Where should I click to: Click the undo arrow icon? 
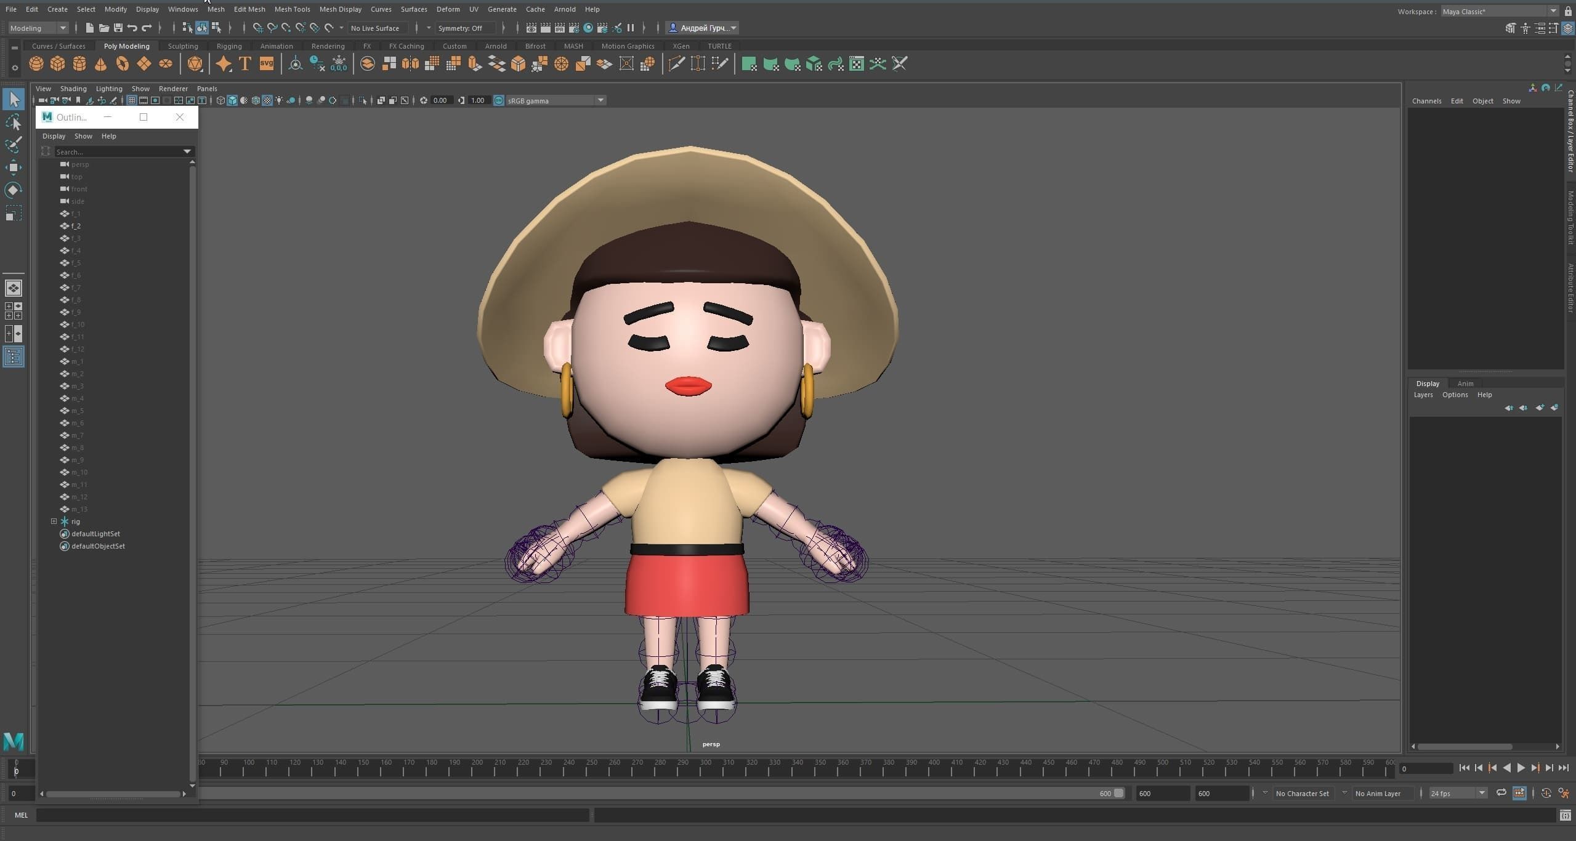pyautogui.click(x=132, y=28)
